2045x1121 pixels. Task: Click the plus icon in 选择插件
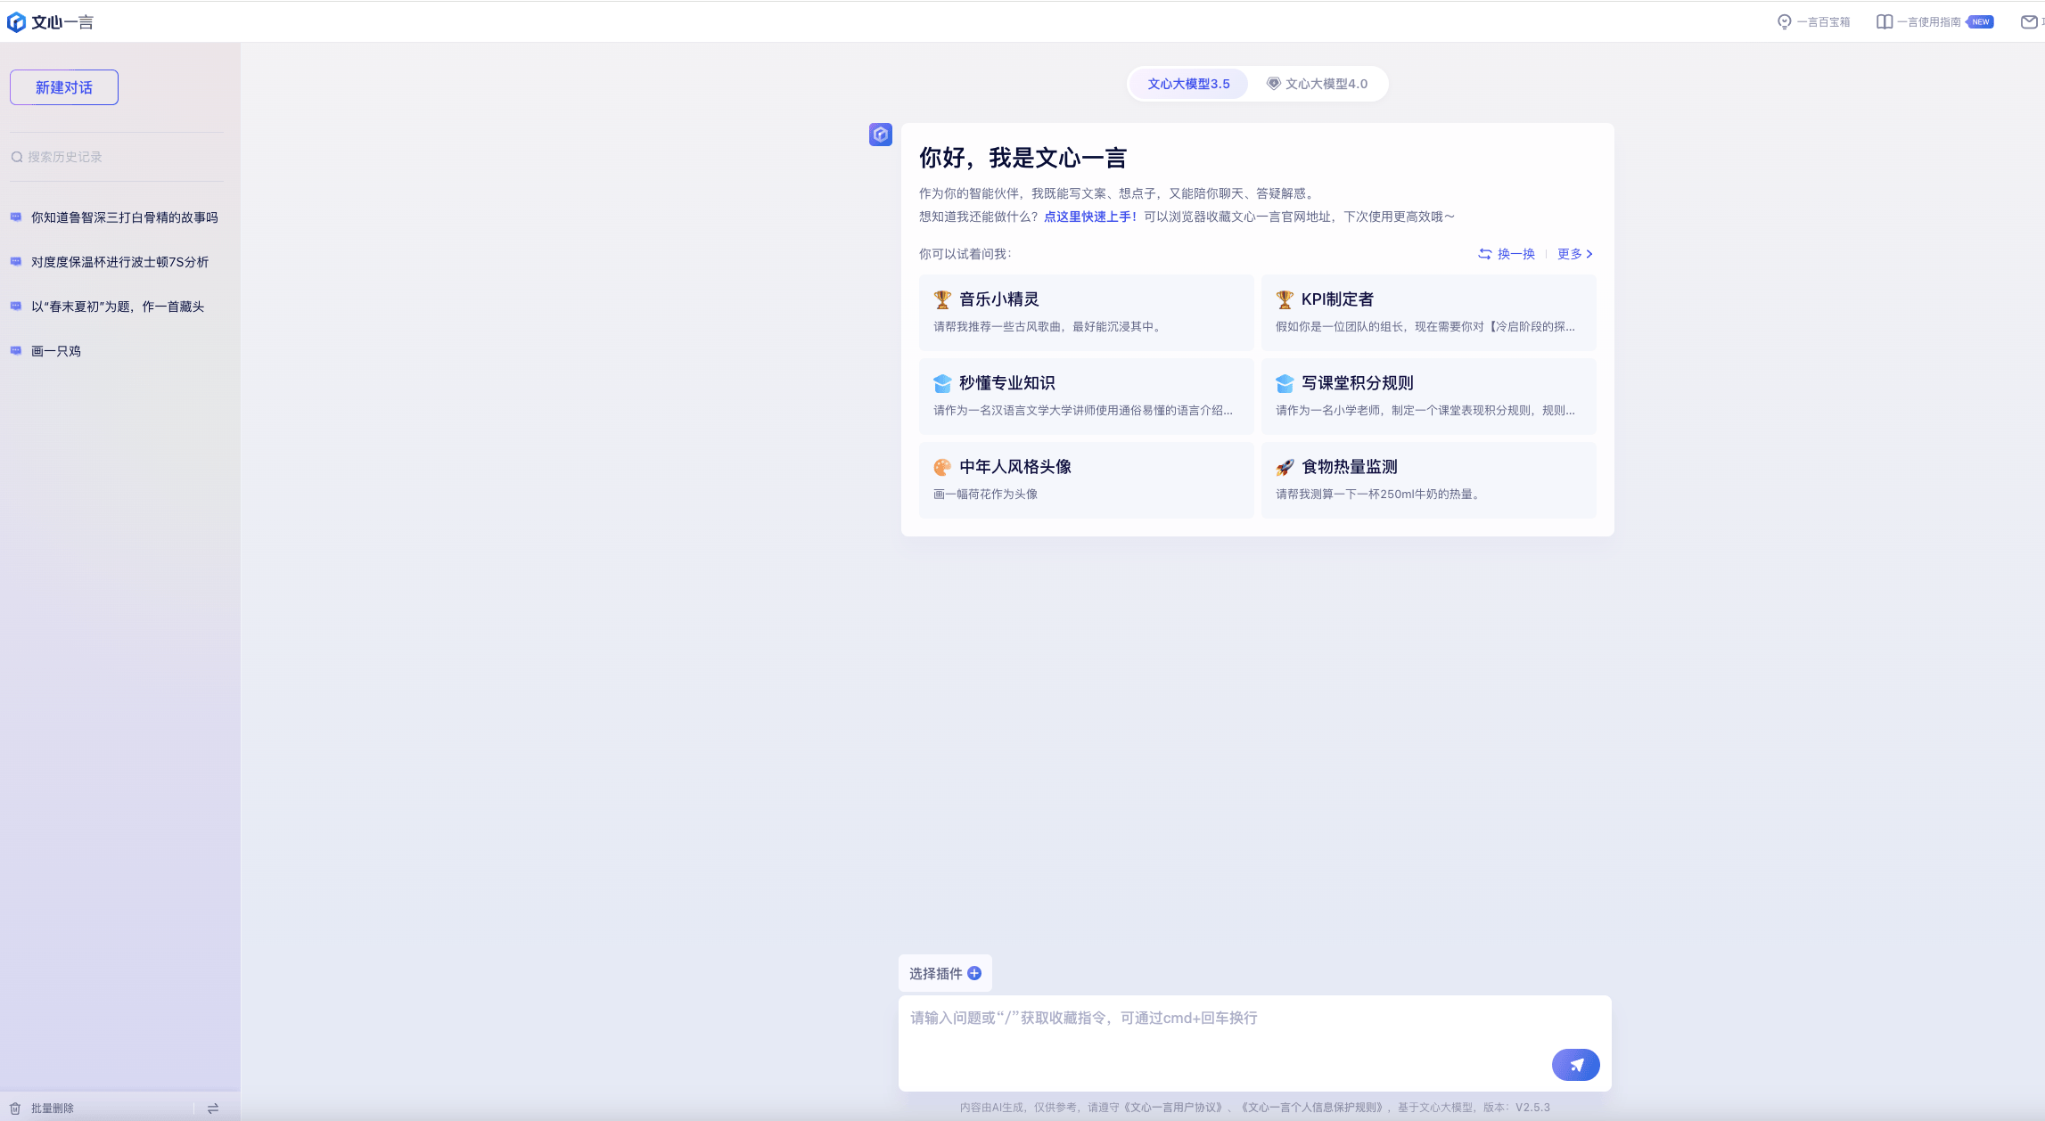(974, 973)
